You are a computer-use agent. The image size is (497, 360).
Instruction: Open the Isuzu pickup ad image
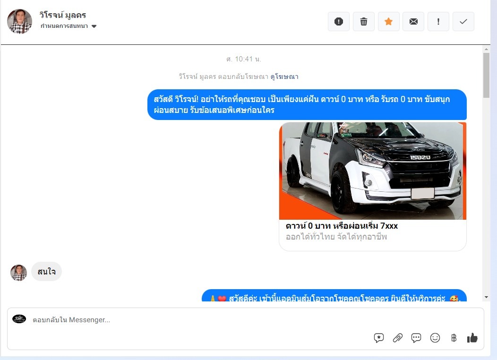pos(373,171)
